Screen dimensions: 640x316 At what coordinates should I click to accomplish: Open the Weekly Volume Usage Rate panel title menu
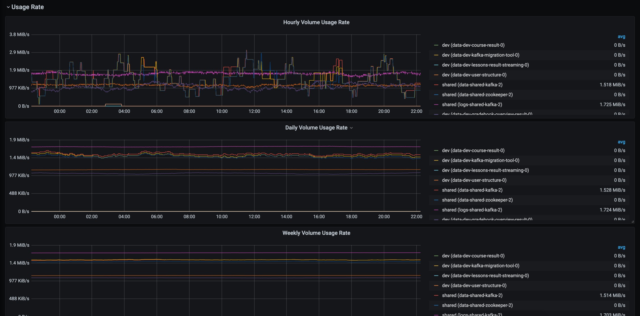click(x=316, y=233)
